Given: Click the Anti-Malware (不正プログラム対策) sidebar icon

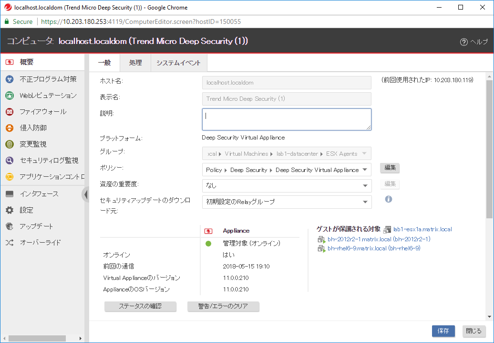Looking at the screenshot, I should pos(9,79).
